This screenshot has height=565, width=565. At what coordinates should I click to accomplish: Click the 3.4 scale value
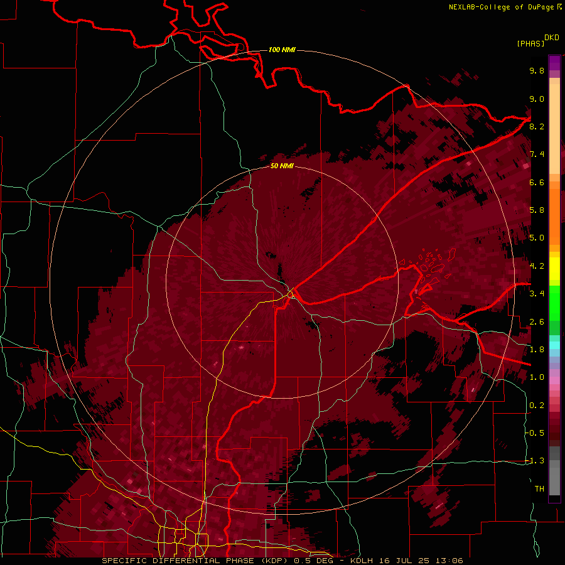(537, 294)
